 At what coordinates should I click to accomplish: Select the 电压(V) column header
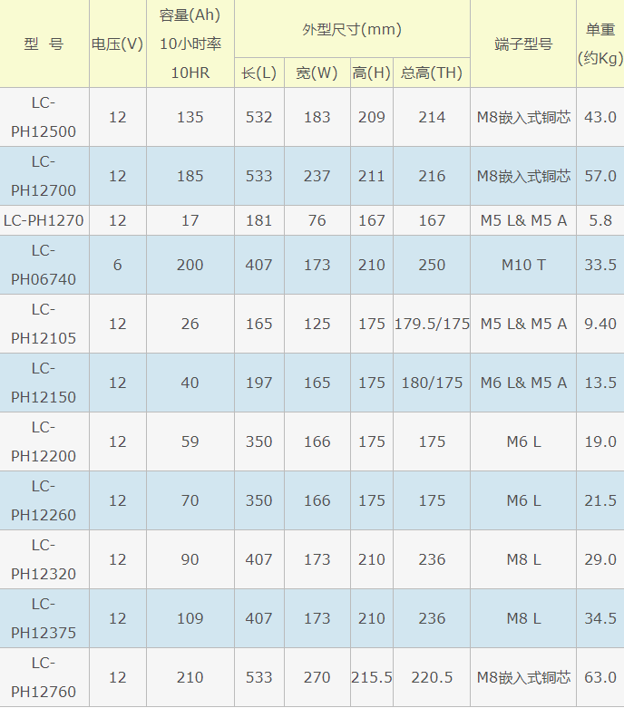118,44
